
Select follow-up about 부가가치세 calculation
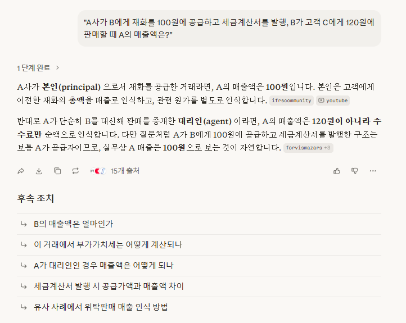[x=108, y=245]
